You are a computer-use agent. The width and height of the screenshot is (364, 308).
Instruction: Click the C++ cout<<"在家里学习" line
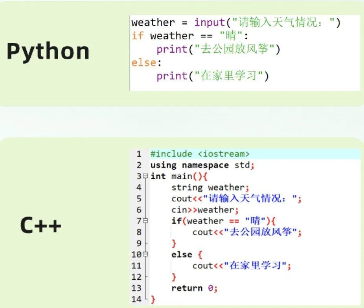tap(242, 266)
